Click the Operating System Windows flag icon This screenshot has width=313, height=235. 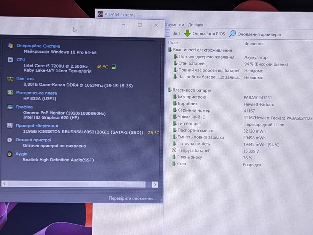[x=10, y=45]
